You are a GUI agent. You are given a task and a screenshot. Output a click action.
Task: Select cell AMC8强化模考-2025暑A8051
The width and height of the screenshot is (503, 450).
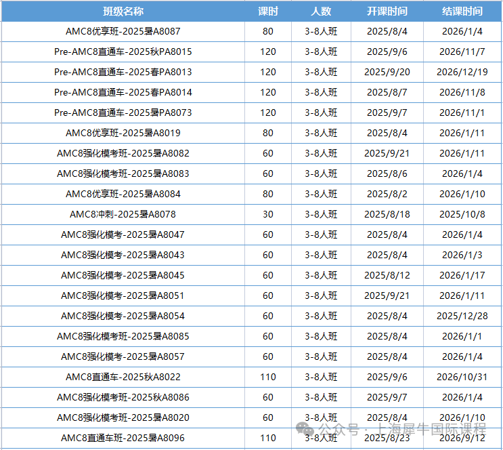click(123, 295)
